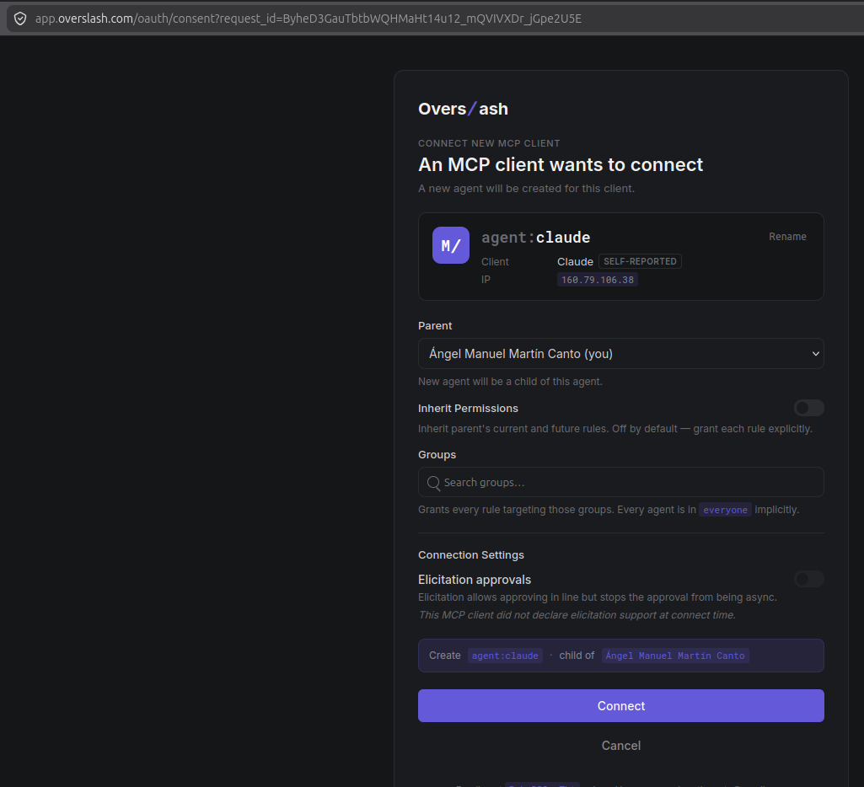This screenshot has width=864, height=787.
Task: Click the Connection Settings section title
Action: pyautogui.click(x=471, y=555)
